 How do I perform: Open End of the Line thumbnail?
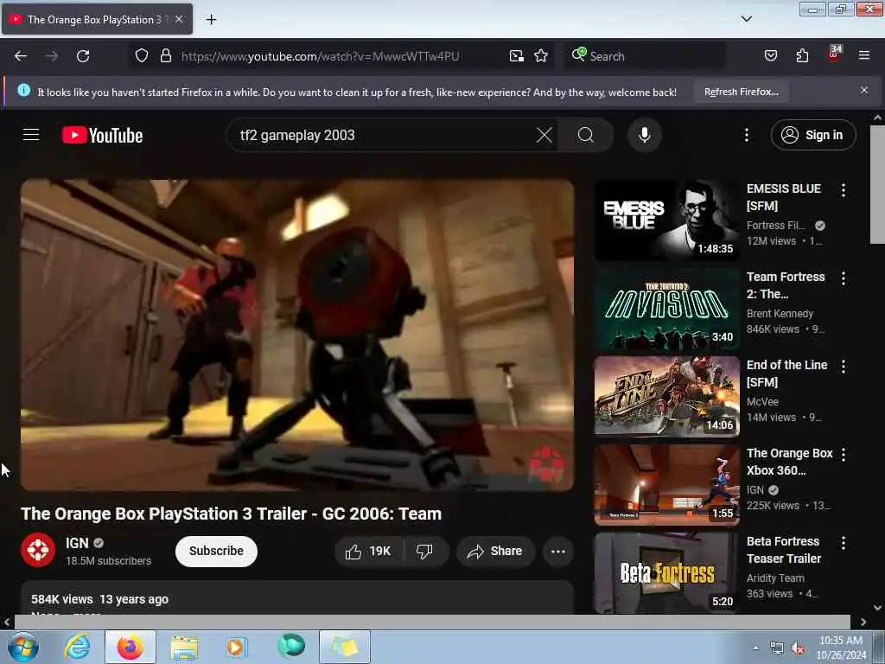tap(667, 396)
